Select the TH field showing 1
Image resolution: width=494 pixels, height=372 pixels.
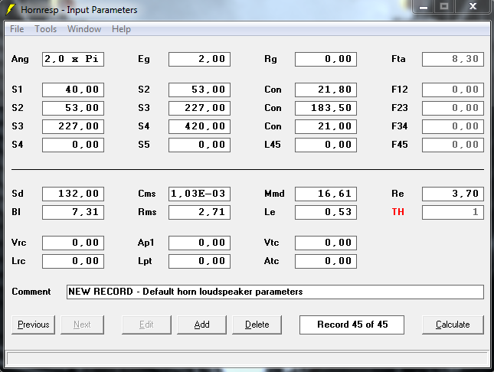pyautogui.click(x=453, y=212)
